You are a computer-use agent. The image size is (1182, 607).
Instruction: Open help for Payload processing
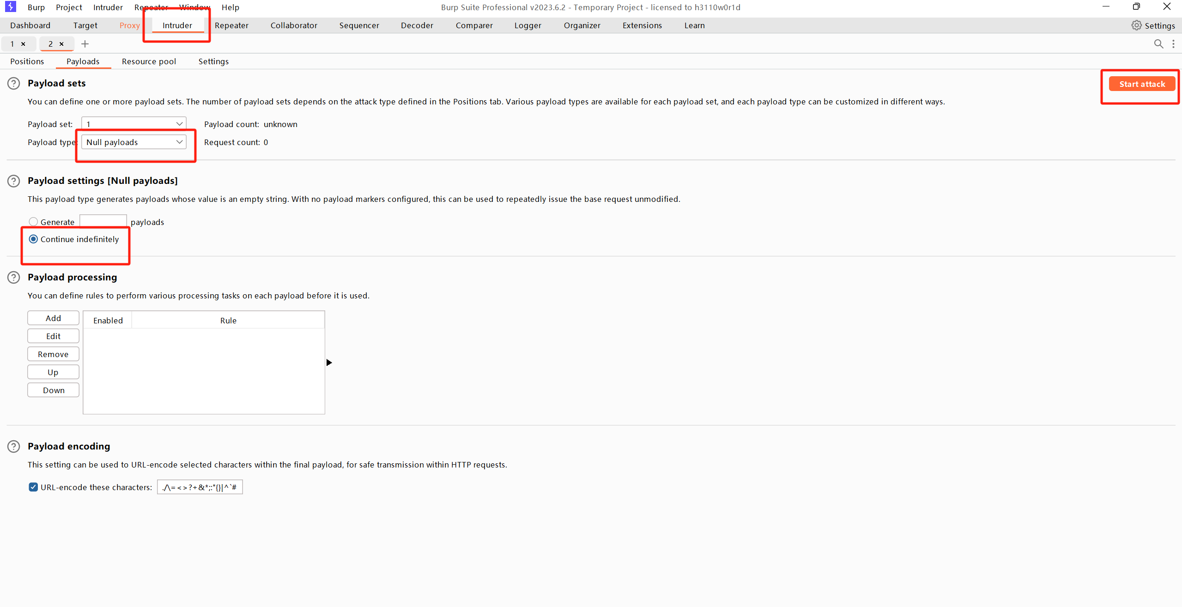(x=14, y=278)
